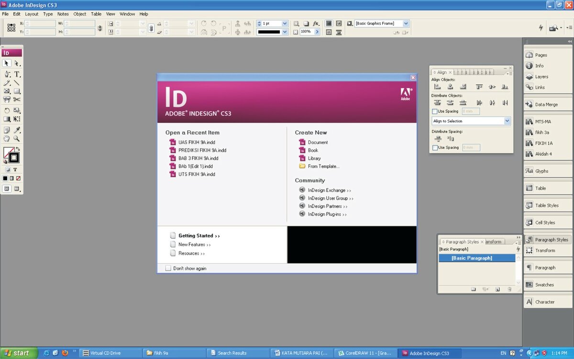Viewport: 574px width, 359px height.
Task: Enable Use Spacing under Distribute Spacing
Action: point(435,148)
